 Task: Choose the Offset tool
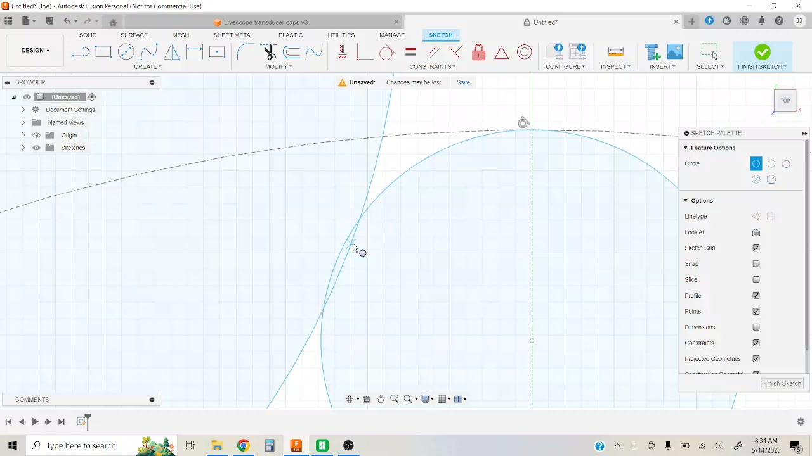[292, 52]
